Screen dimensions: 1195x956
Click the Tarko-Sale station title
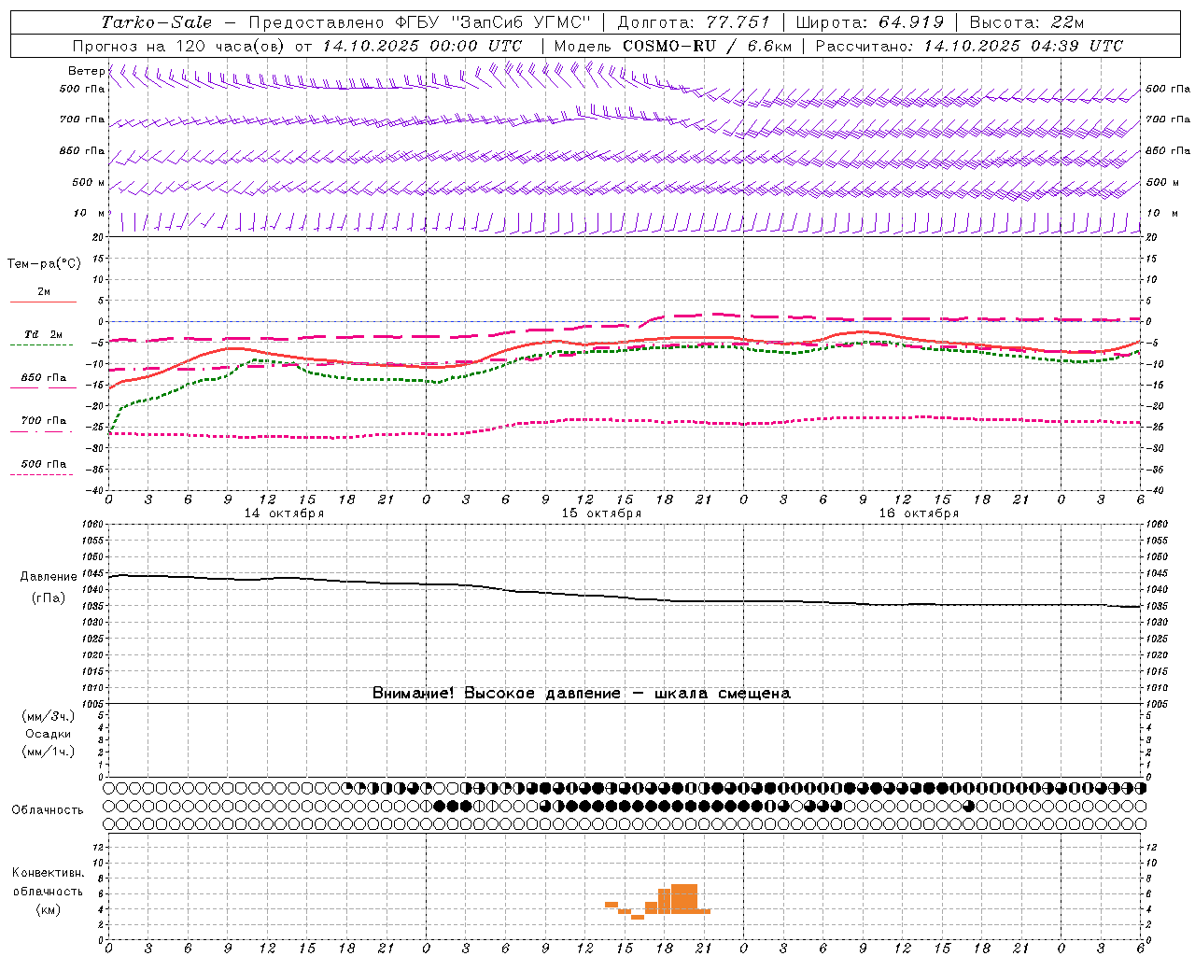(x=156, y=22)
